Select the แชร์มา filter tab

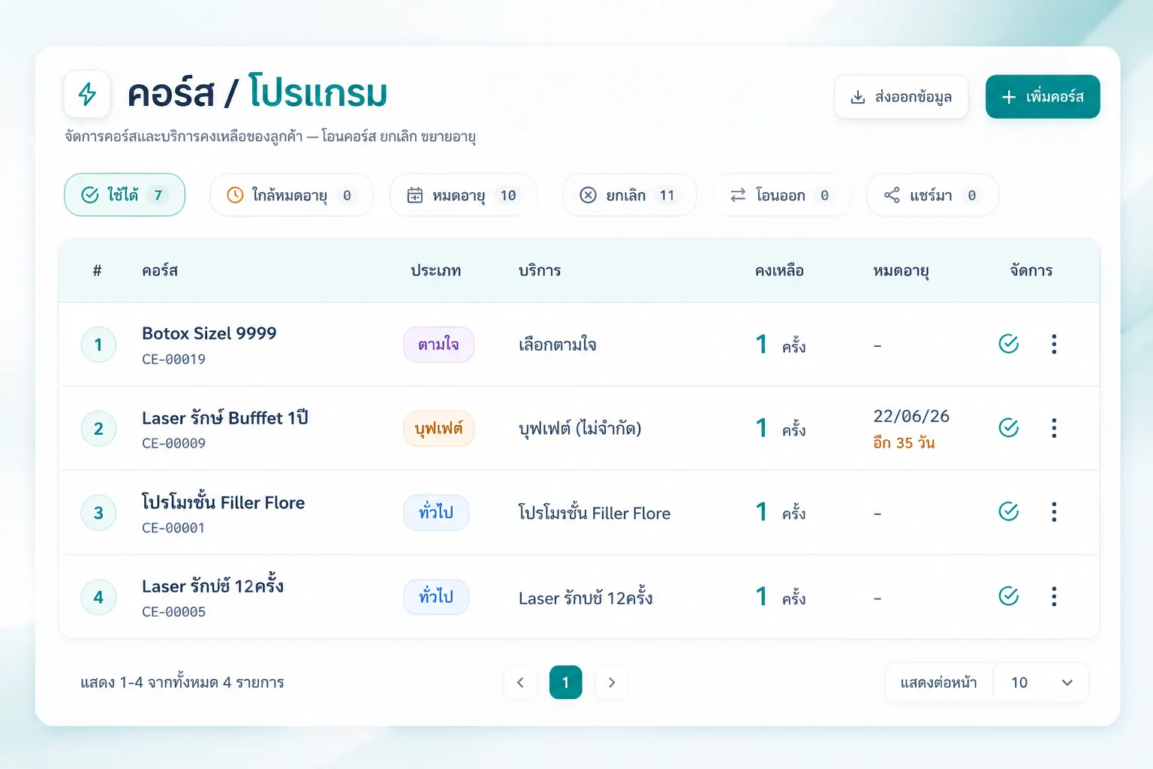pos(932,195)
